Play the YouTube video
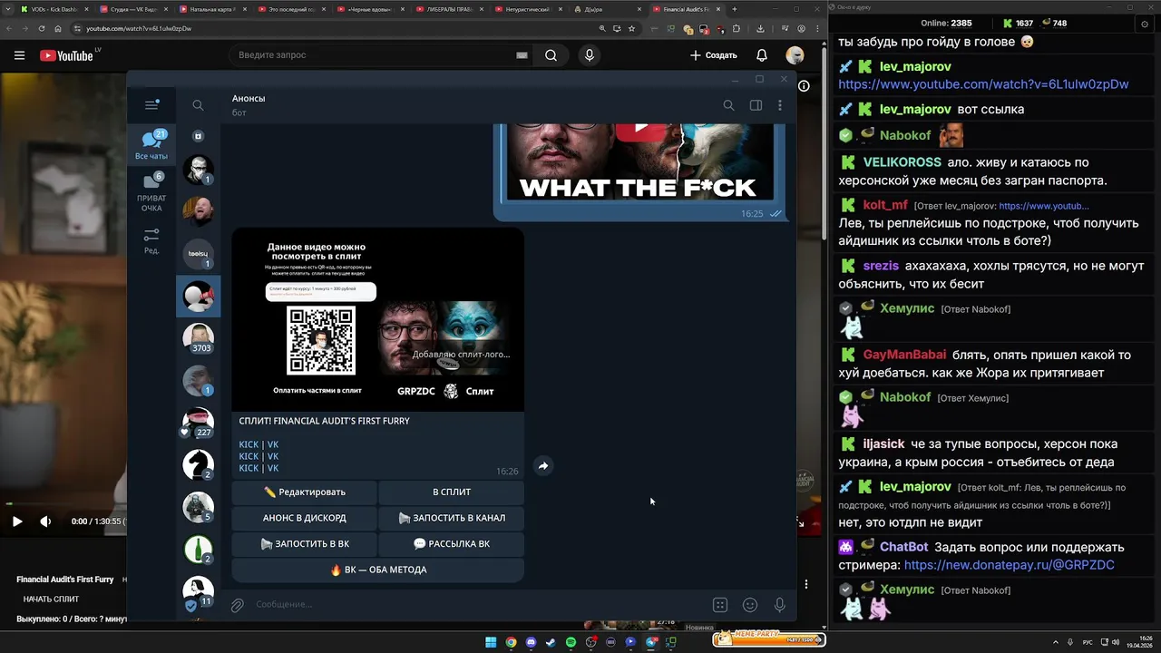The width and height of the screenshot is (1161, 653). click(17, 521)
